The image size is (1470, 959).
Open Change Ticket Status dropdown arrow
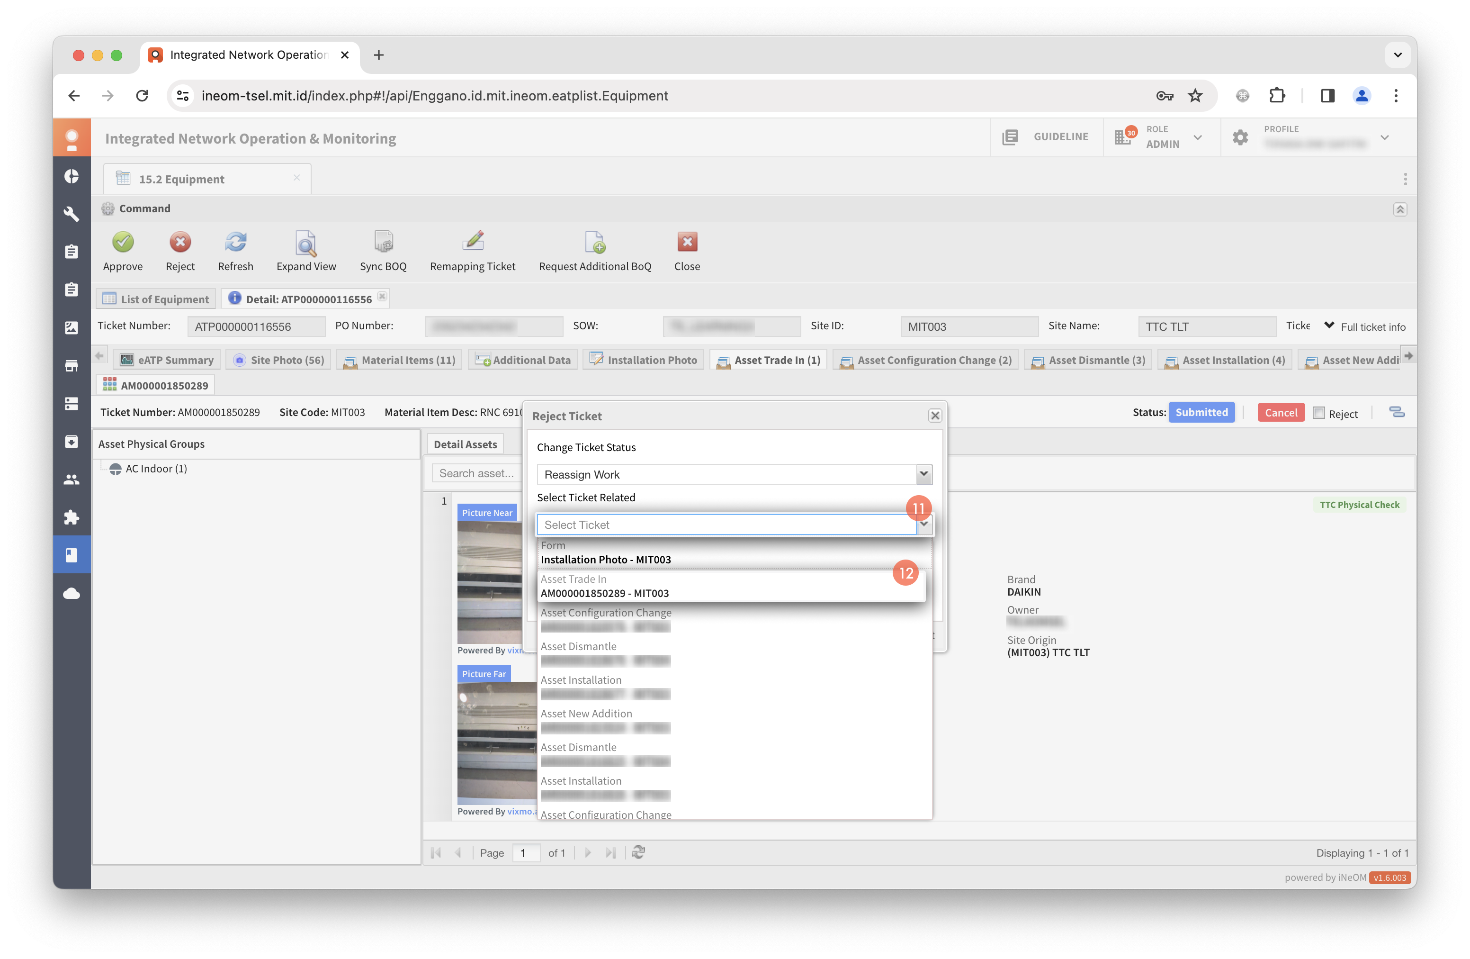[x=923, y=474]
